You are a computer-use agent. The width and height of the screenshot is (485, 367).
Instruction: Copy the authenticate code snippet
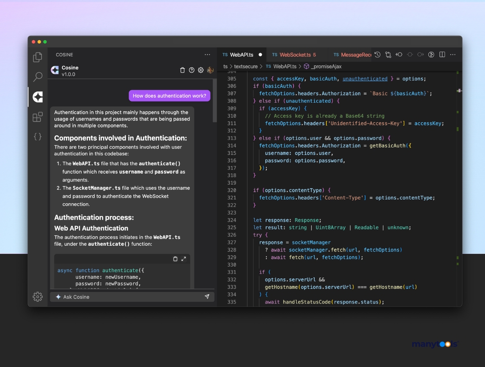(x=175, y=259)
